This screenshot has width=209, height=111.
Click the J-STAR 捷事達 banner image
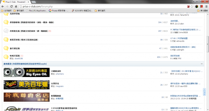[x=27, y=108]
